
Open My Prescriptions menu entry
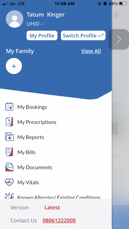pos(37,122)
